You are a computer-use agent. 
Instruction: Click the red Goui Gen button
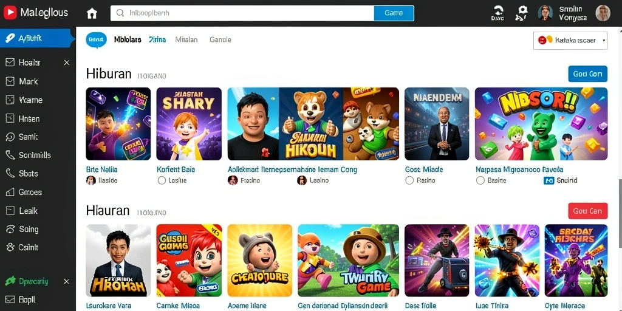(587, 211)
